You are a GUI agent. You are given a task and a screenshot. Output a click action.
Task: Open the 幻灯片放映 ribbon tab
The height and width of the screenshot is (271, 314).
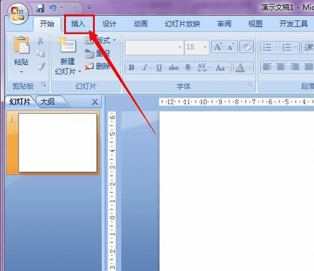coord(182,24)
